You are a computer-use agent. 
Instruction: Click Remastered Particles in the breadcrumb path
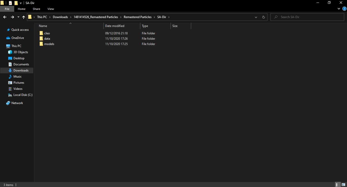138,17
